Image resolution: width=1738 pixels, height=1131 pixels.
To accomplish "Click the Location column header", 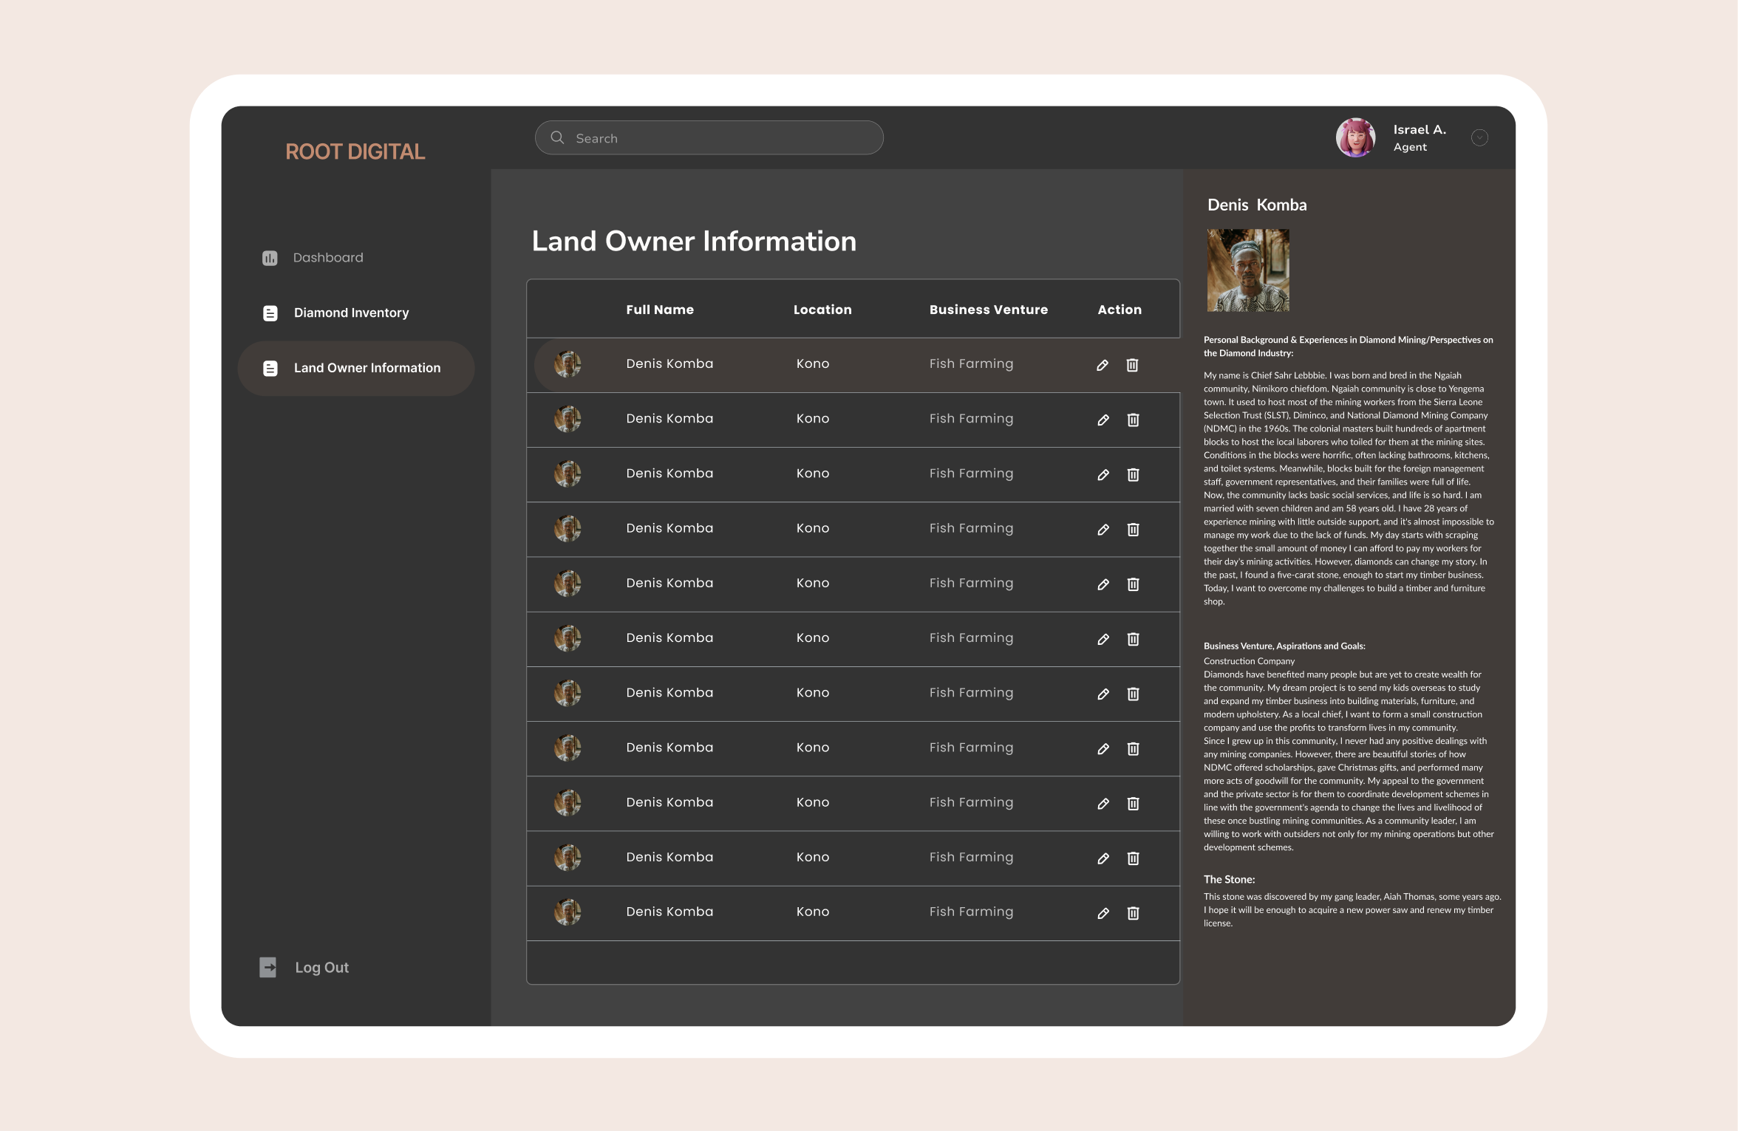I will coord(822,310).
